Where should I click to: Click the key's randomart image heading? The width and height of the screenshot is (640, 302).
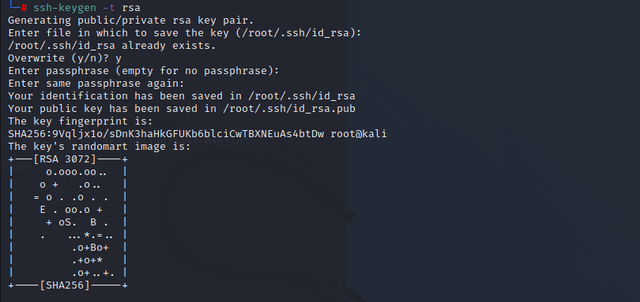100,147
